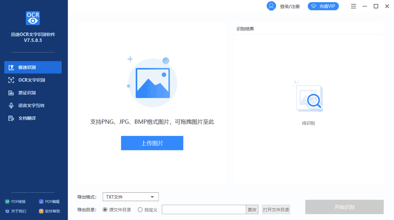Click the 上传图片 upload button
The image size is (394, 220).
click(152, 143)
